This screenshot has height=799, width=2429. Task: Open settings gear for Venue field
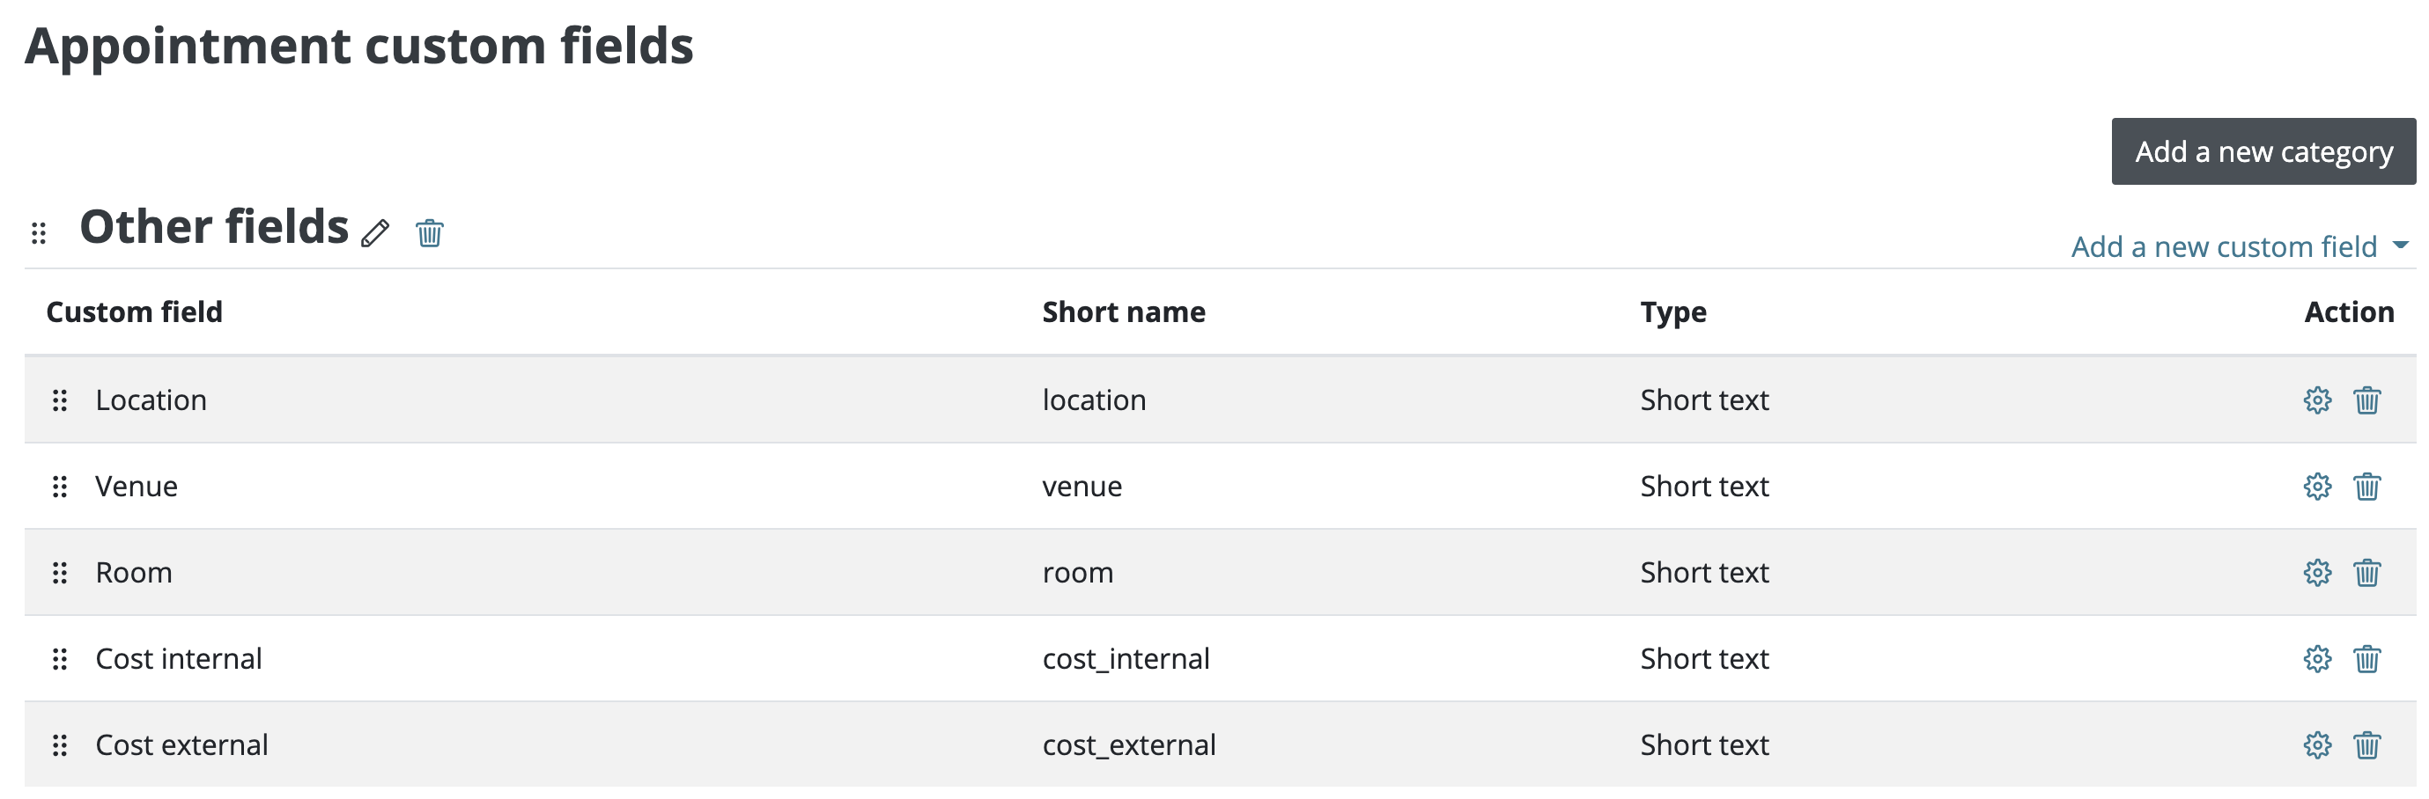coord(2317,487)
